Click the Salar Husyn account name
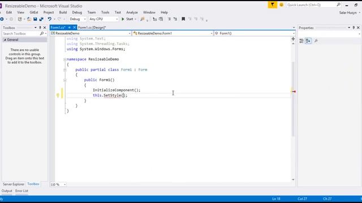 348,12
